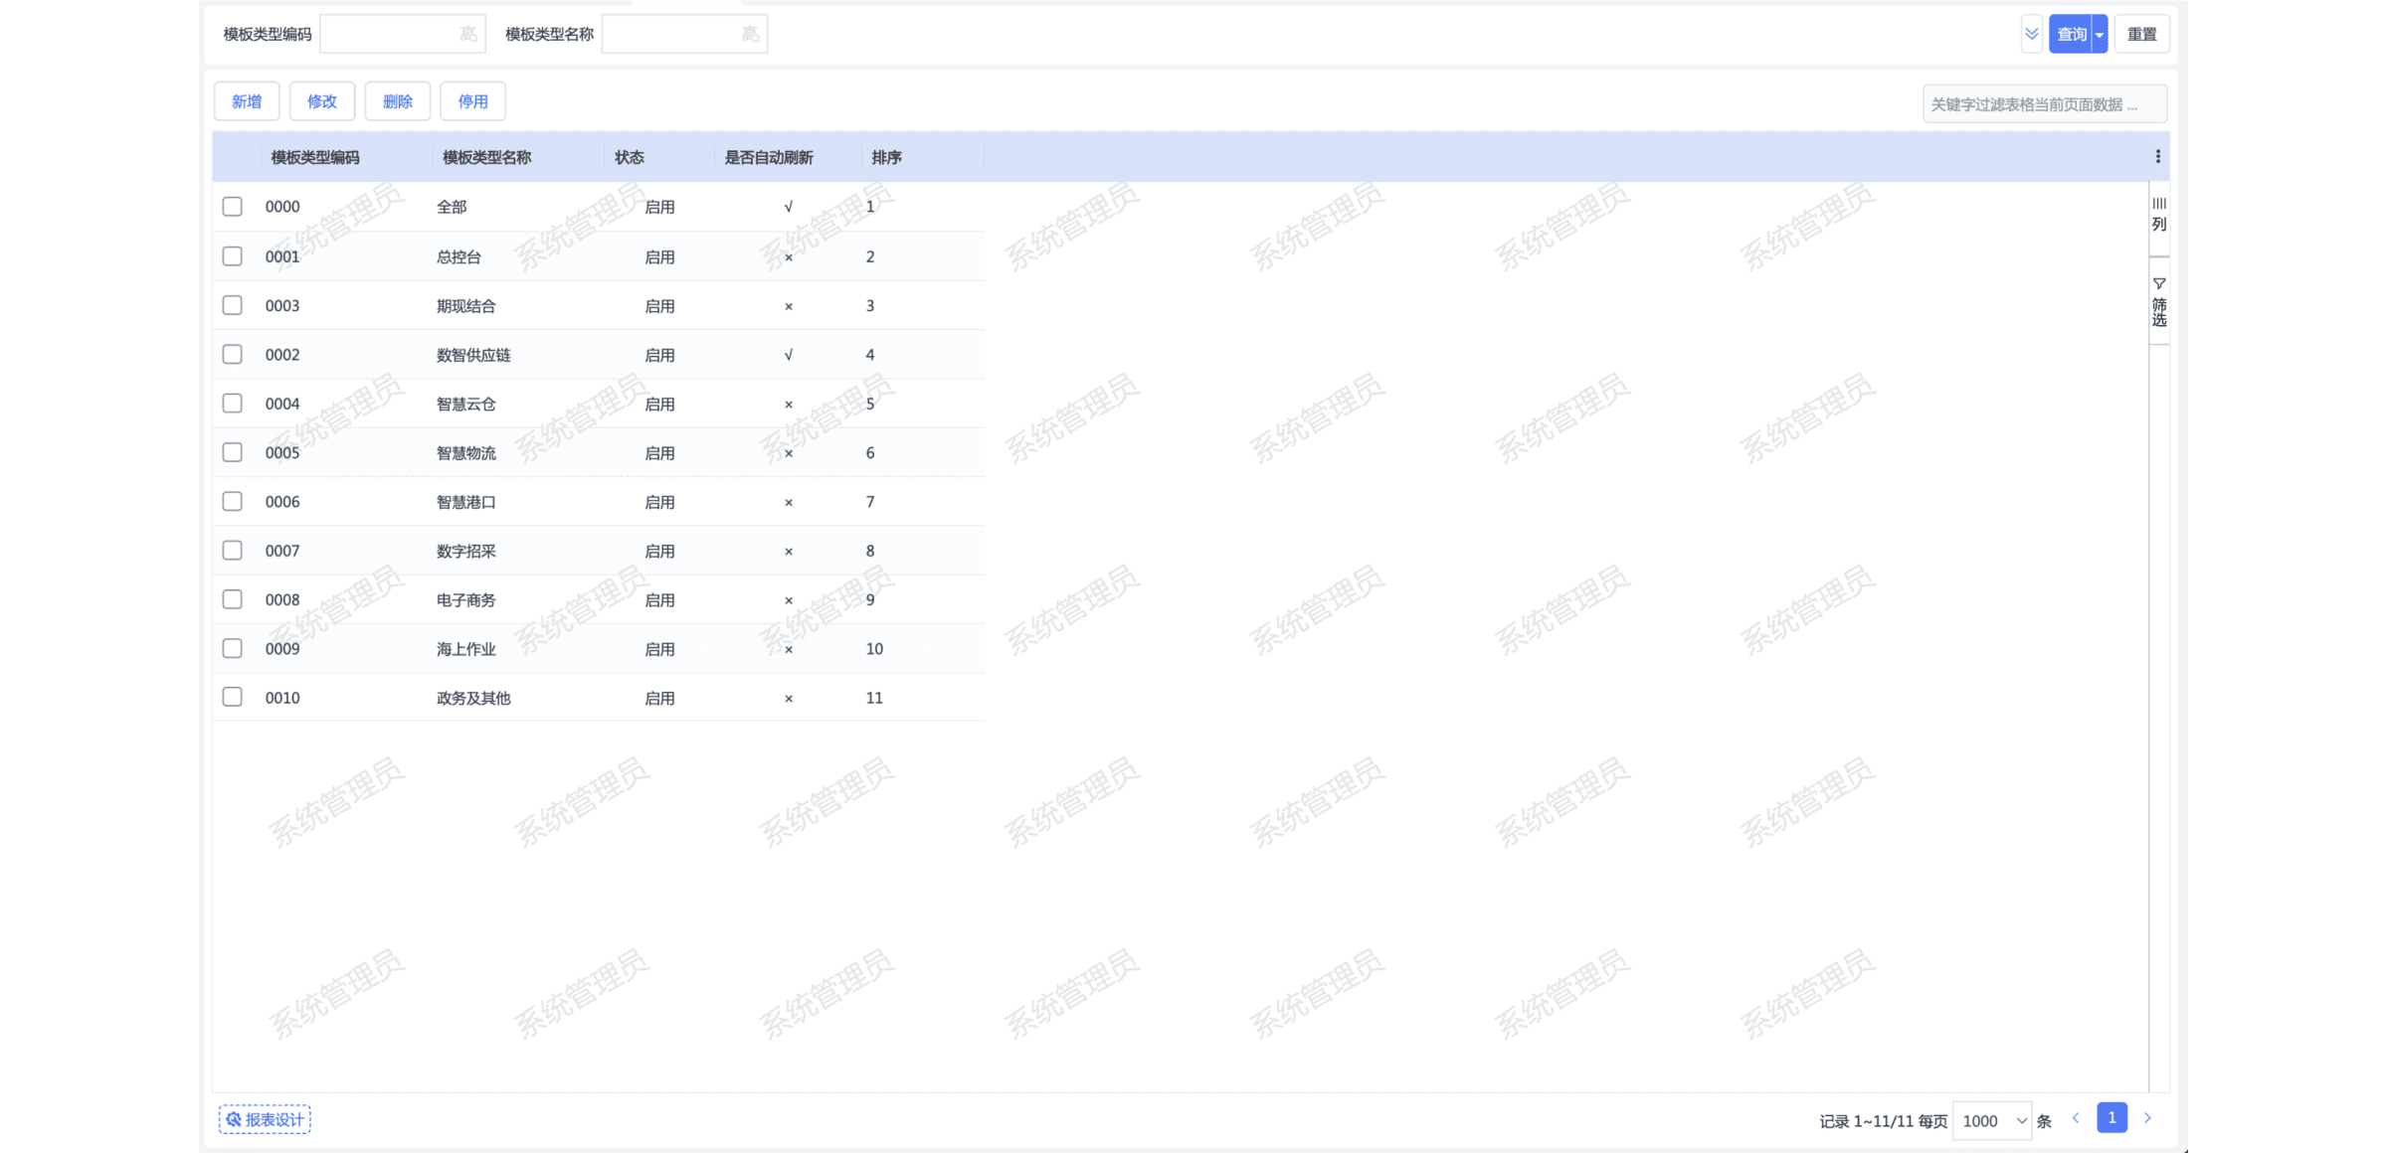
Task: Click advanced icon in 模板类型编码 field
Action: click(x=467, y=35)
